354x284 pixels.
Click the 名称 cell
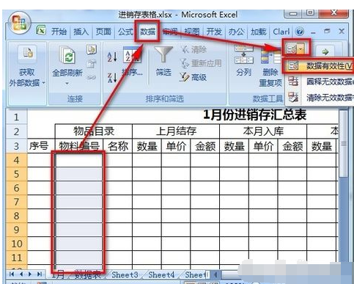pos(118,146)
